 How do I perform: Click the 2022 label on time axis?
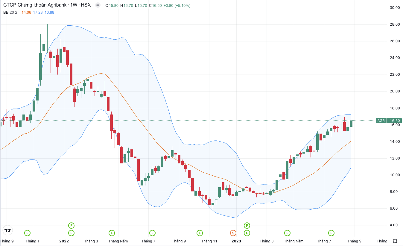tap(64, 241)
